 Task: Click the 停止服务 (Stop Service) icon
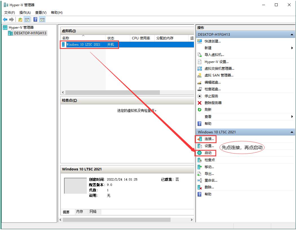[200, 96]
